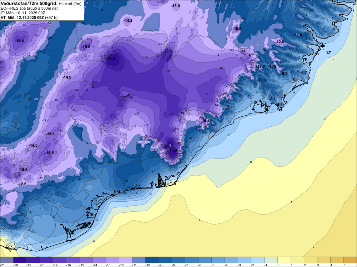Click the -20.6 temperature minimum label
Viewport: 357px width, 267px height.
pos(173,151)
